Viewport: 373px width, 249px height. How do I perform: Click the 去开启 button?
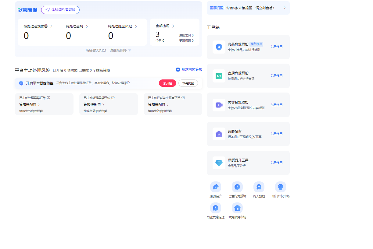pos(167,83)
